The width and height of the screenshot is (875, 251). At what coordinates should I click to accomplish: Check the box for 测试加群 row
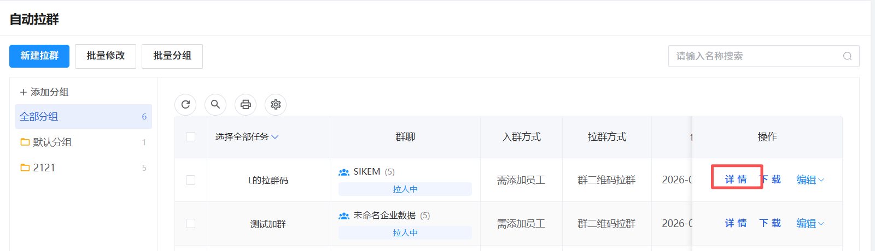(190, 224)
